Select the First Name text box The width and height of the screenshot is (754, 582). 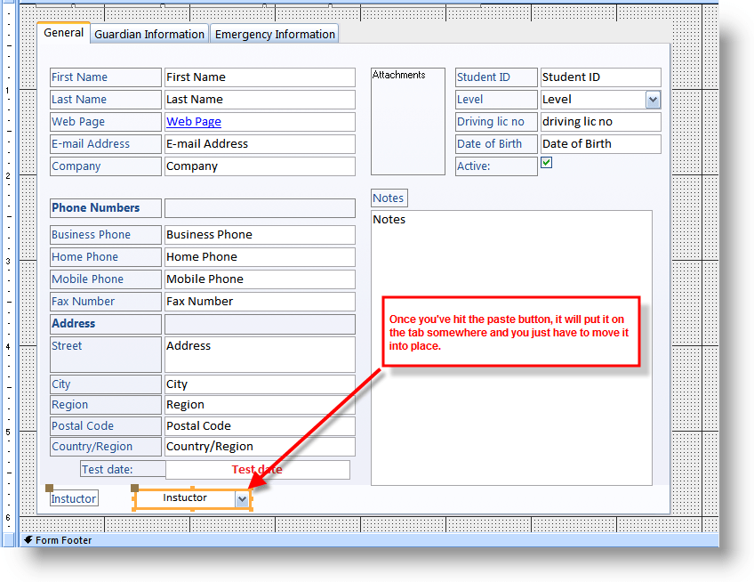tap(260, 77)
